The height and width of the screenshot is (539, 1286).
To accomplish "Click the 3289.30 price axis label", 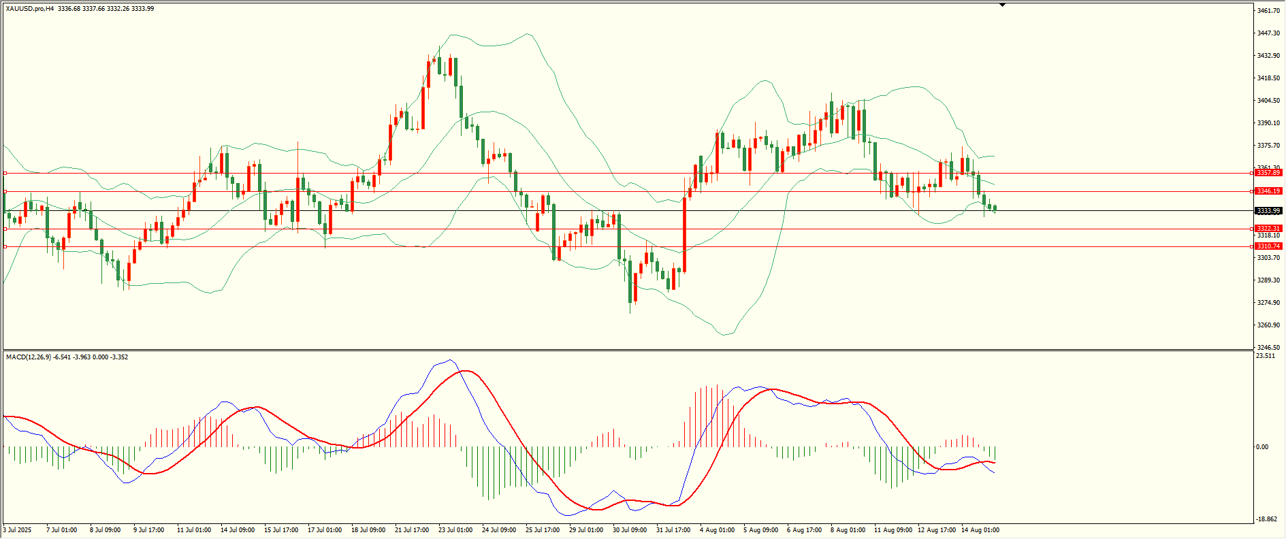I will pyautogui.click(x=1268, y=280).
